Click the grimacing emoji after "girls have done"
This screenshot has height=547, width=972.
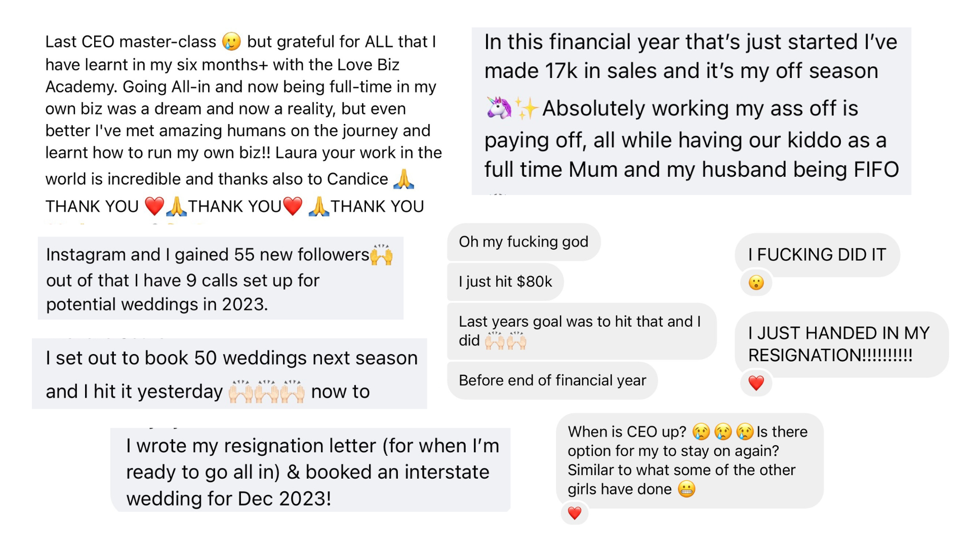(x=686, y=489)
